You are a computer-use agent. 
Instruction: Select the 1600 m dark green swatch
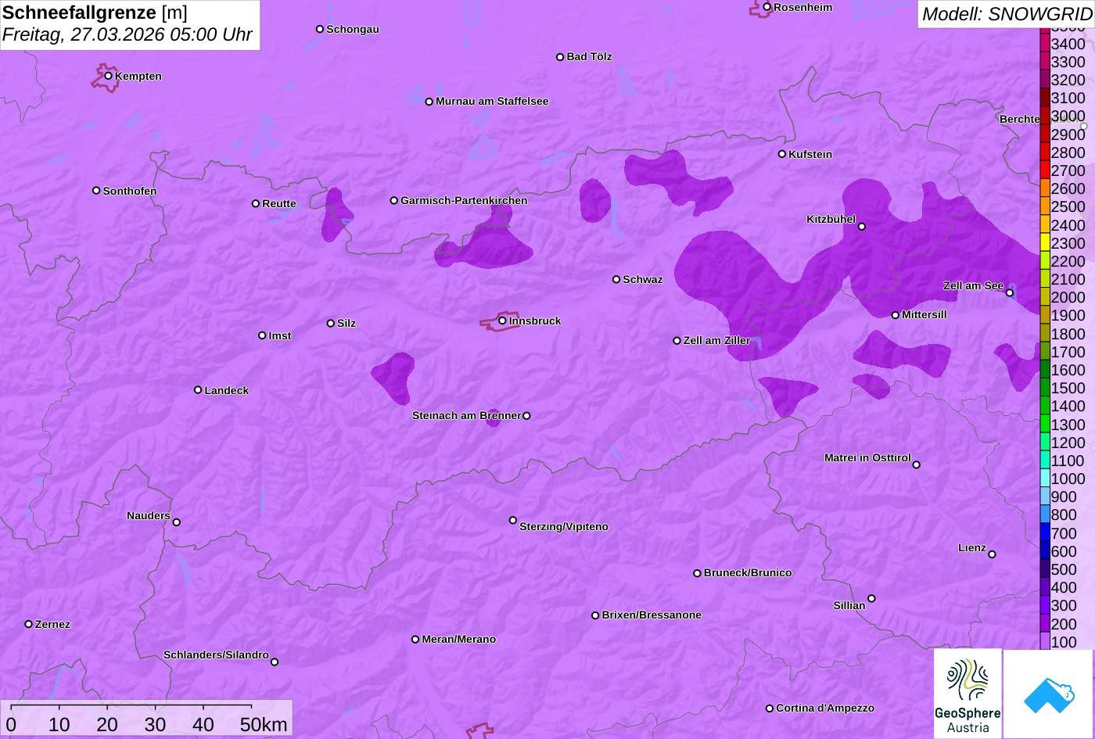(x=1045, y=370)
